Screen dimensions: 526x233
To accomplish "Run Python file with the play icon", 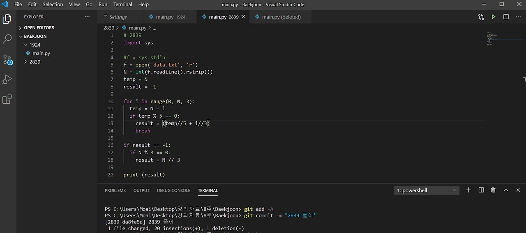I will [494, 17].
